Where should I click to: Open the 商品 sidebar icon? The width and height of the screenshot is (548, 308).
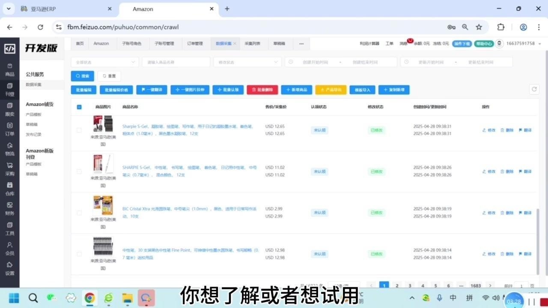(9, 70)
